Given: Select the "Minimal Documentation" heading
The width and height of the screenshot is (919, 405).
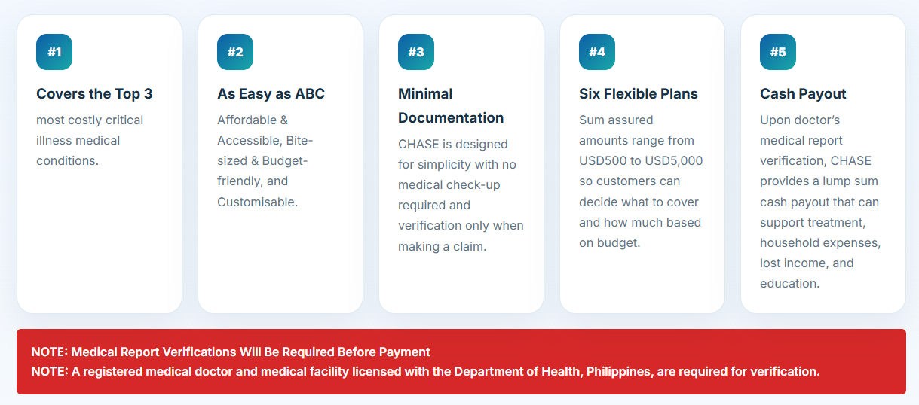Looking at the screenshot, I should click(451, 106).
